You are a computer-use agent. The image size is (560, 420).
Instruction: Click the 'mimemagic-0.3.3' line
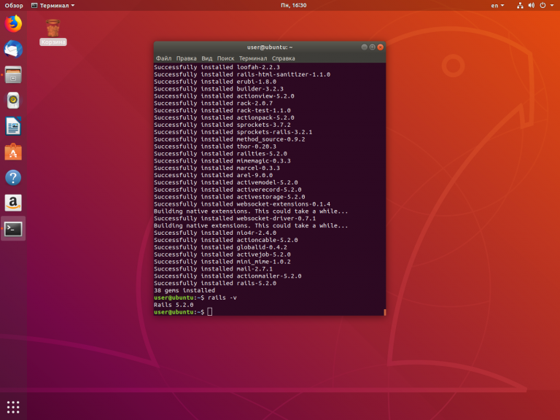pyautogui.click(x=222, y=160)
